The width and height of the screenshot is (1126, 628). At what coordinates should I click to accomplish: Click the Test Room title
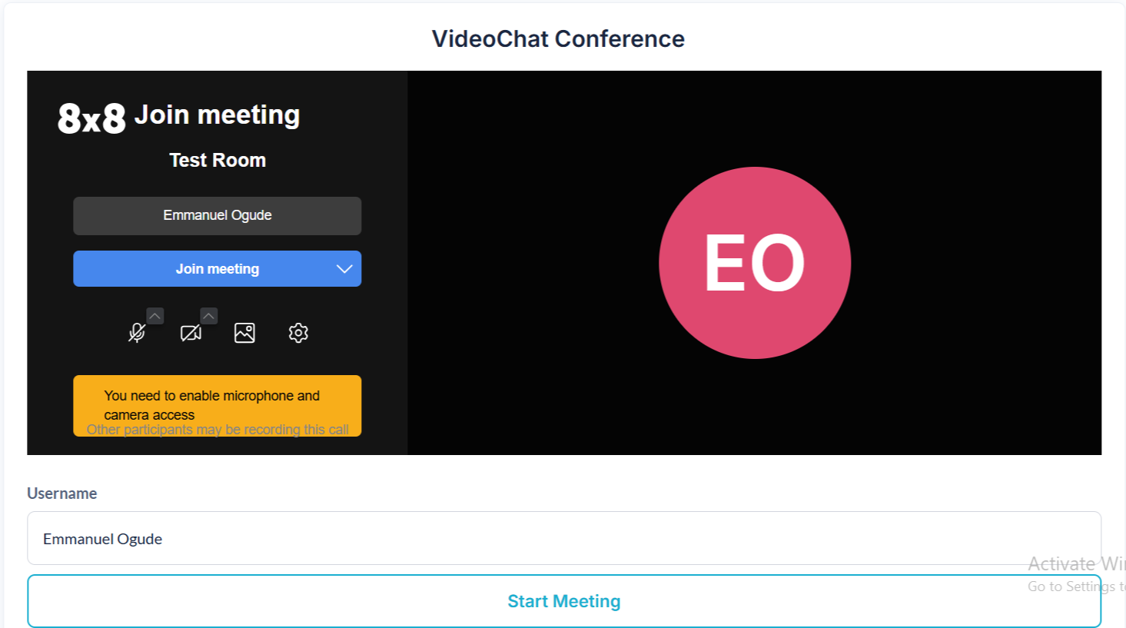point(218,160)
